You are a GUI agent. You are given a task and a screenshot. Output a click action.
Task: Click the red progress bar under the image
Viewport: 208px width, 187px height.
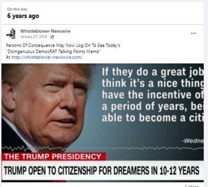point(34,181)
